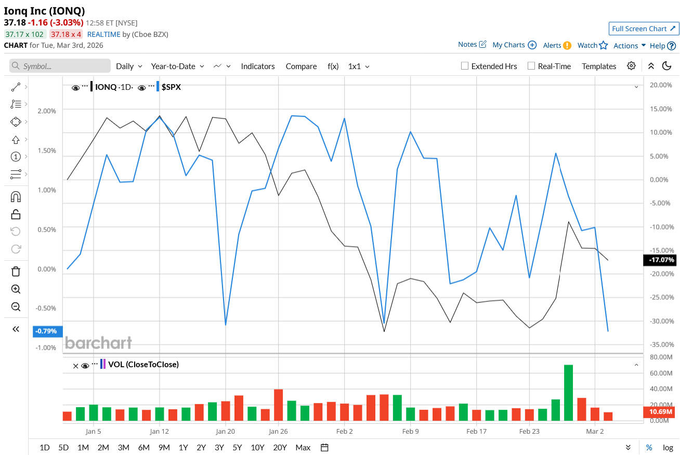Hide the IONQ price series

click(x=75, y=88)
